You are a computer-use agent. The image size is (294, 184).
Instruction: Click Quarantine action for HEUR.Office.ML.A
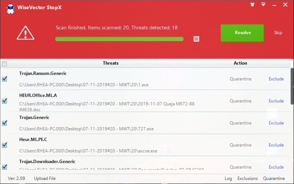click(241, 101)
